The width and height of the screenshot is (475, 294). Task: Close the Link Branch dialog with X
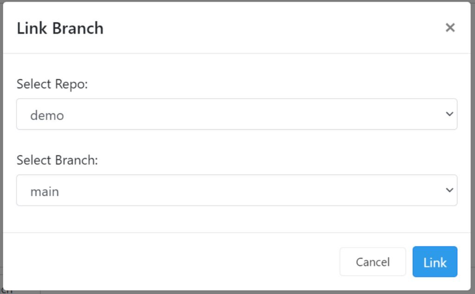coord(450,27)
